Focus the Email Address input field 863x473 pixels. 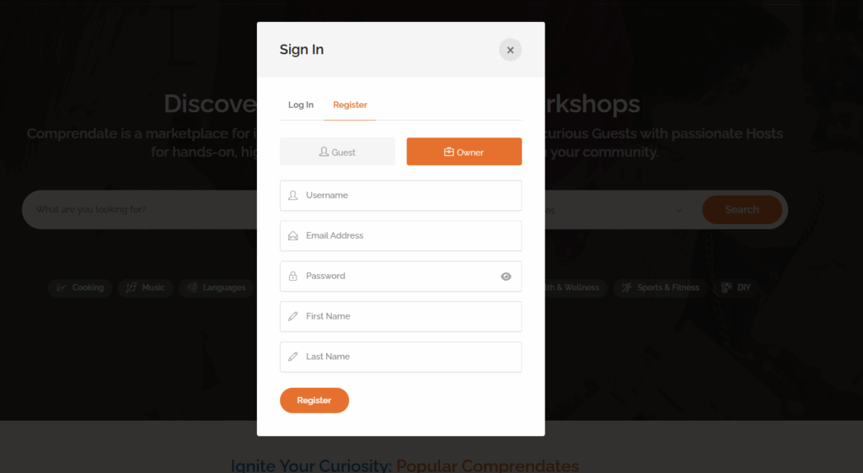(x=400, y=236)
